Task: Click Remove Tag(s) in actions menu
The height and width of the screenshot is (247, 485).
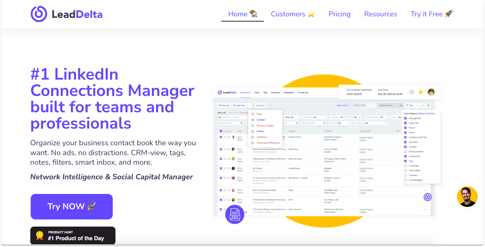Action: click(265, 126)
